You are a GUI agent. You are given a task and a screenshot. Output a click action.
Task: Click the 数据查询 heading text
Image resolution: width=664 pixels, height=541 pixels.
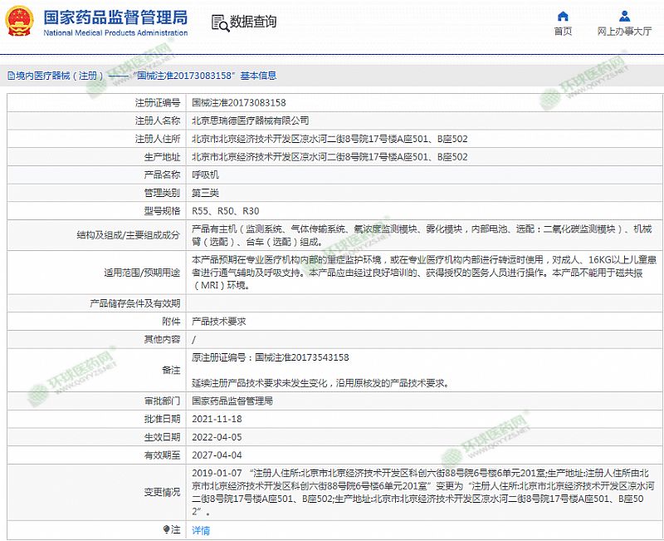[253, 22]
